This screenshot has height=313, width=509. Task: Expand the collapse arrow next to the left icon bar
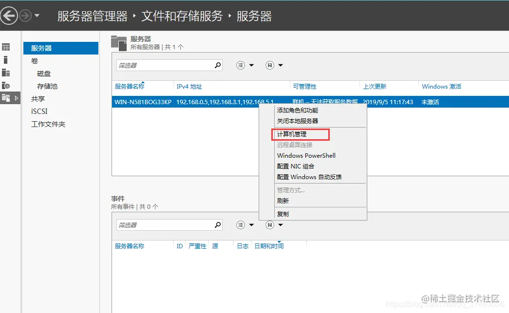(x=17, y=98)
